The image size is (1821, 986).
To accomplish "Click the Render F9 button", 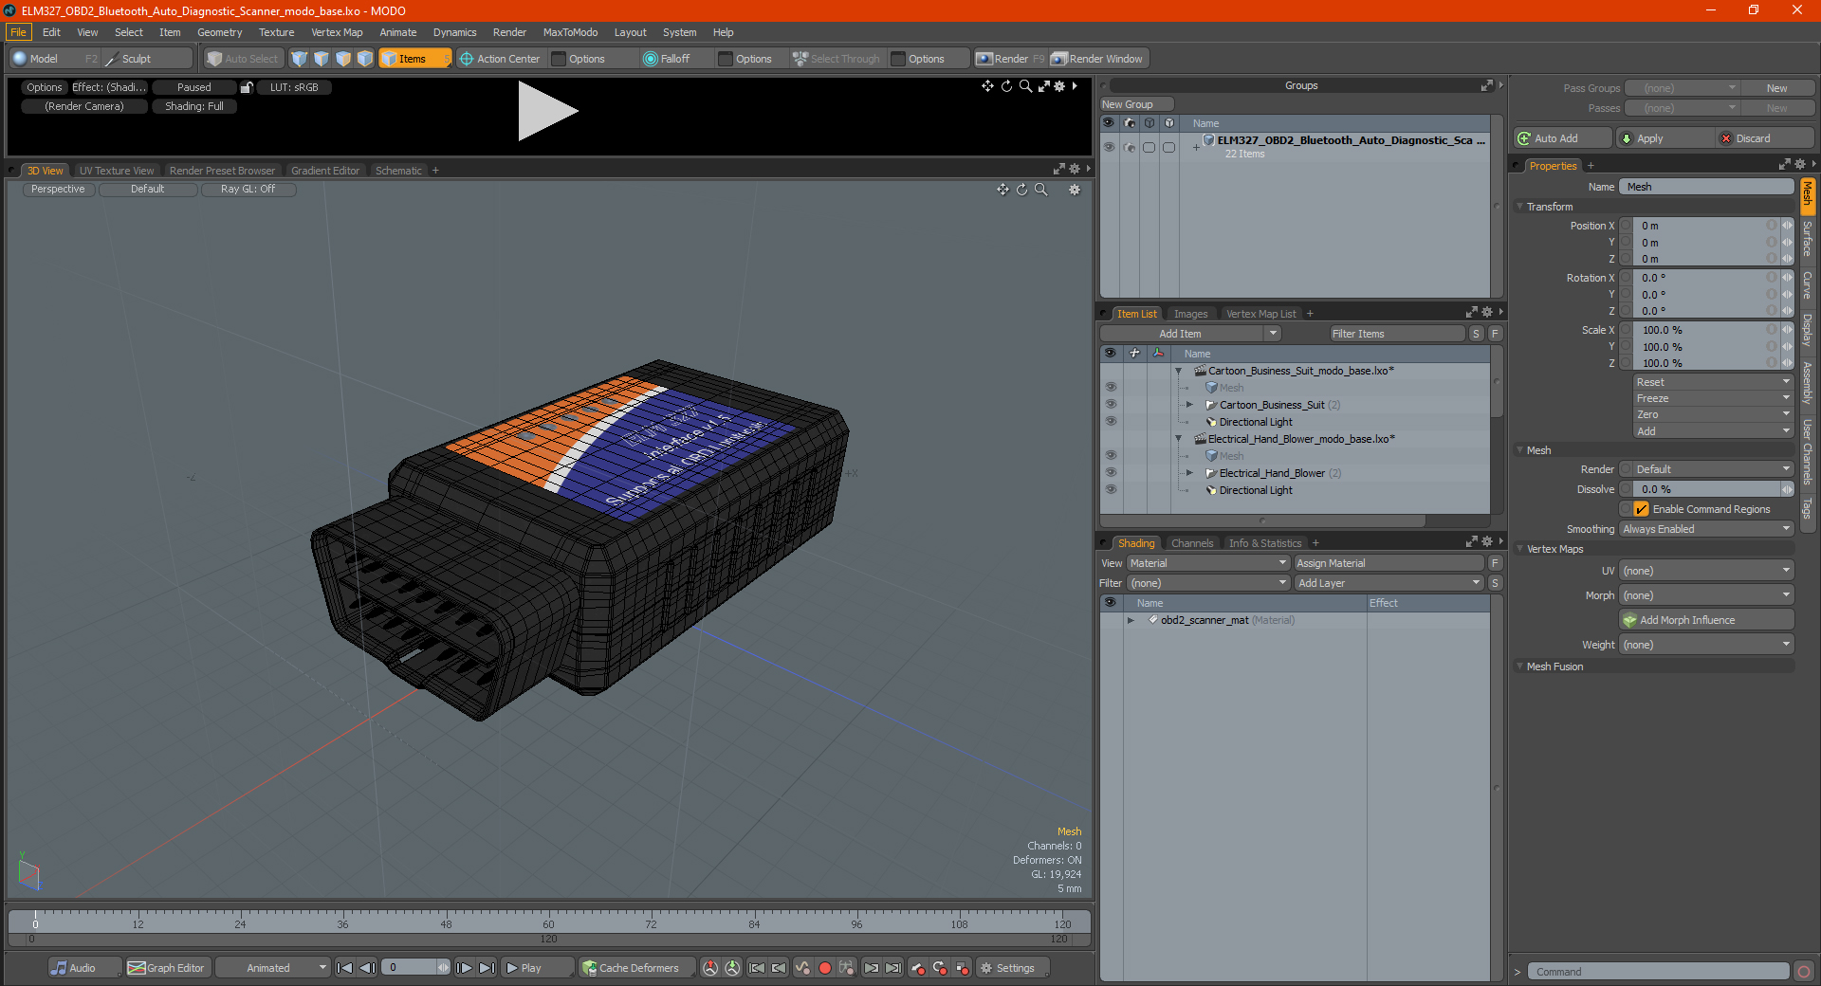I will tap(1010, 59).
